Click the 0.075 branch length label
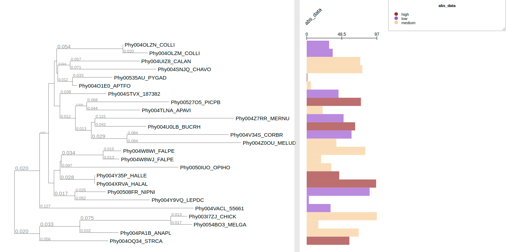506x252 pixels. click(x=87, y=218)
